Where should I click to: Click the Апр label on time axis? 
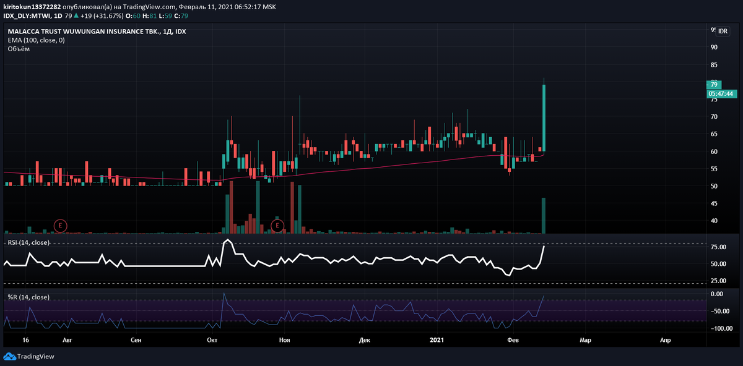pos(666,341)
